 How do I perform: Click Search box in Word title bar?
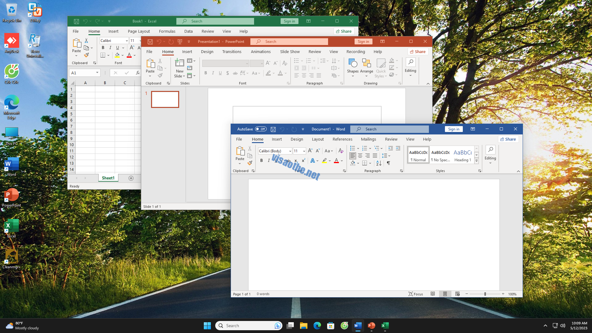(389, 129)
